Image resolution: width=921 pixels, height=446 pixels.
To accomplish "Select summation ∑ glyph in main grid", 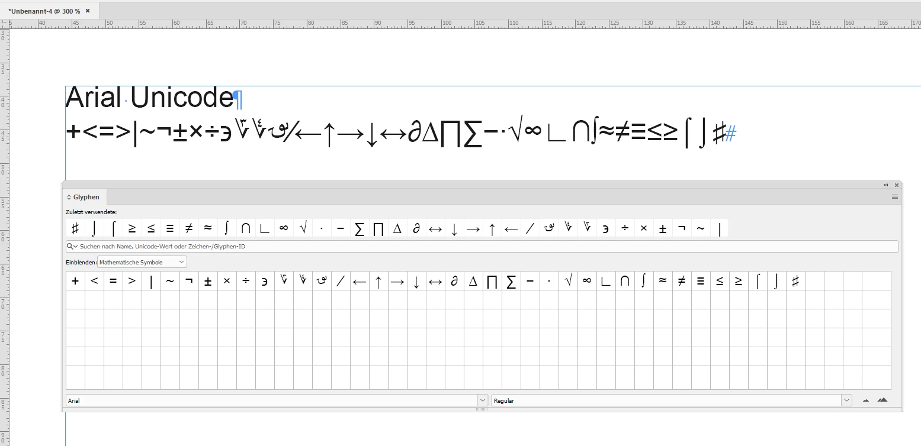I will coord(511,281).
